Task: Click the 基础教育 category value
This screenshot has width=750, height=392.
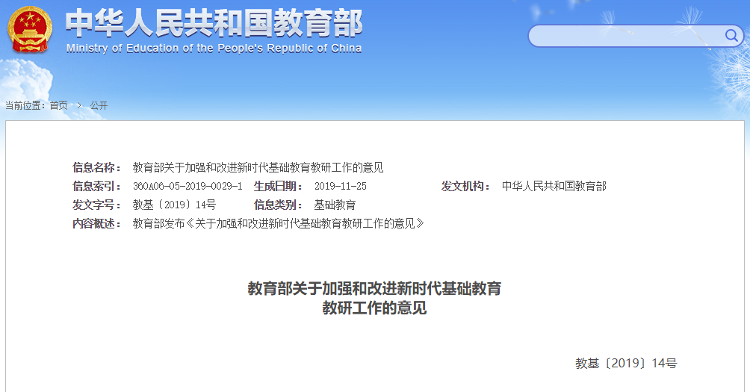Action: click(335, 205)
